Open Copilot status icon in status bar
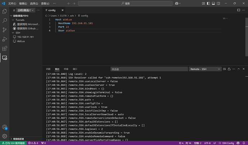The height and width of the screenshot is (145, 248). point(238,143)
